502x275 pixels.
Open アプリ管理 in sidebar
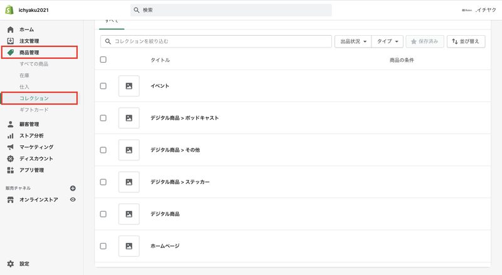[x=31, y=170]
